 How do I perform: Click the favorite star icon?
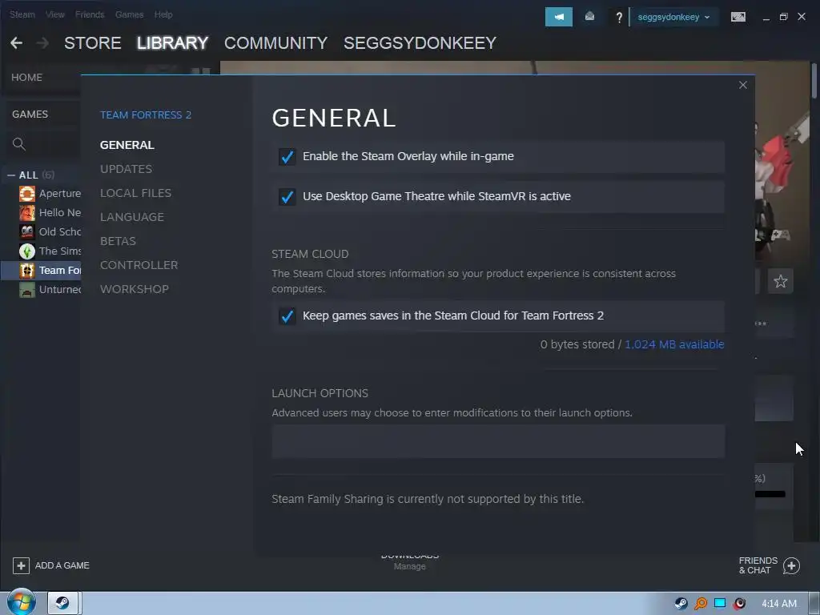(780, 281)
